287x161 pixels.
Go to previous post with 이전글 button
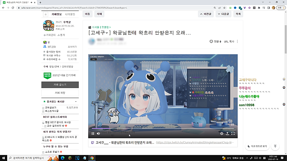(x=206, y=14)
